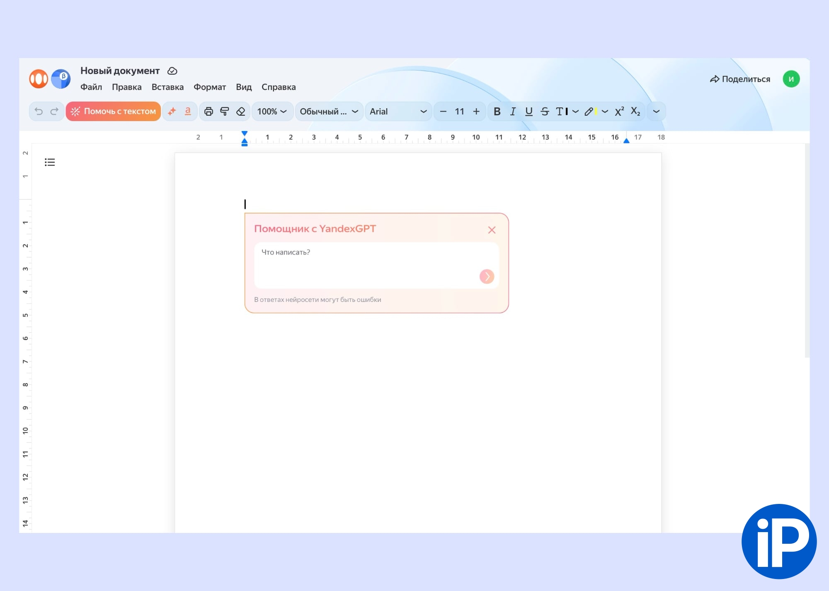Open the 100% zoom dropdown
This screenshot has width=829, height=591.
[x=272, y=111]
